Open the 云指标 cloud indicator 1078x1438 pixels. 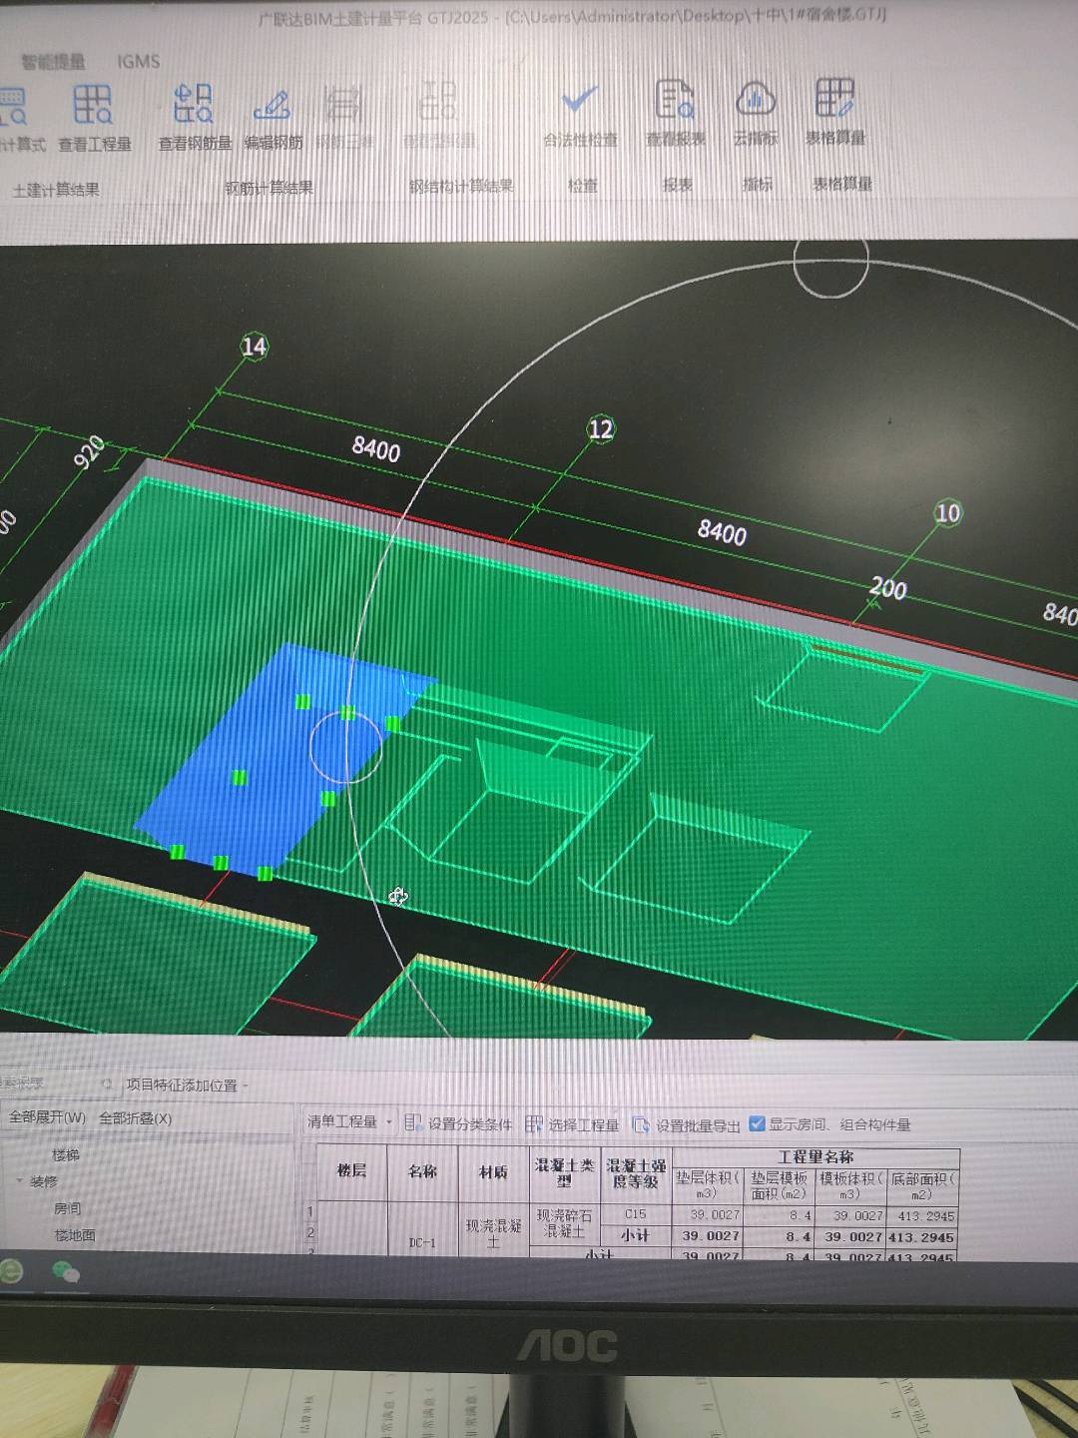point(756,114)
